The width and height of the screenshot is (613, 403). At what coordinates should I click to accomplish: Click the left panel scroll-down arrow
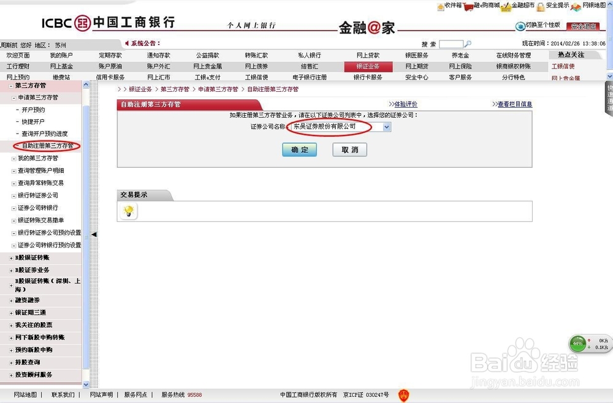tap(86, 385)
